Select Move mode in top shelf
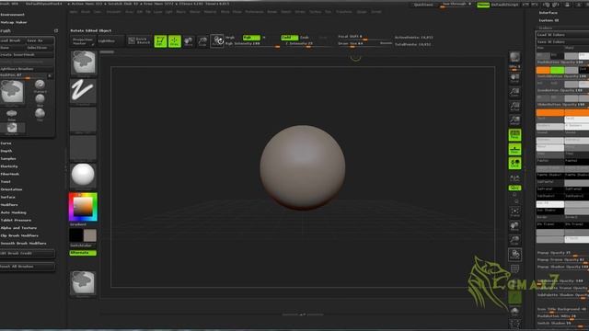The width and height of the screenshot is (589, 331). (189, 40)
